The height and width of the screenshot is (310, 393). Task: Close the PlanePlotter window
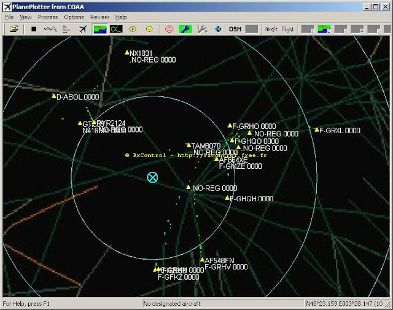[x=386, y=7]
